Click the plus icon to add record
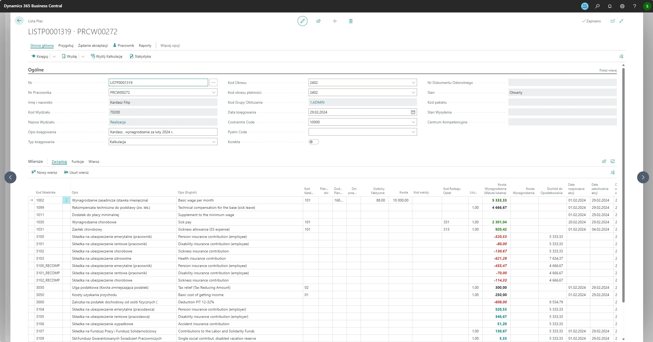This screenshot has height=342, width=653. tap(335, 21)
